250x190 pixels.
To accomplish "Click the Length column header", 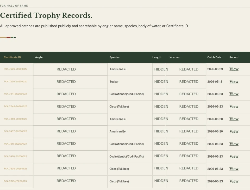I will tap(157, 57).
